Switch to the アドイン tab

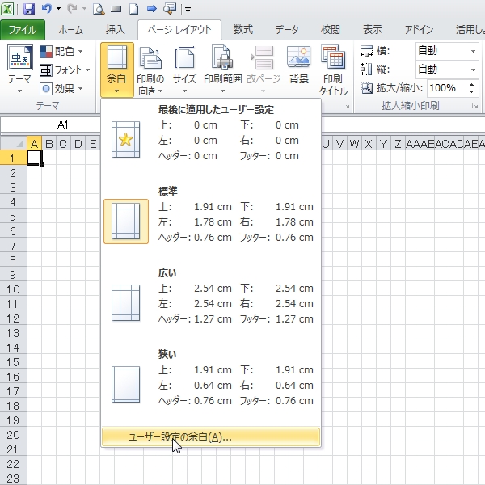pyautogui.click(x=419, y=30)
